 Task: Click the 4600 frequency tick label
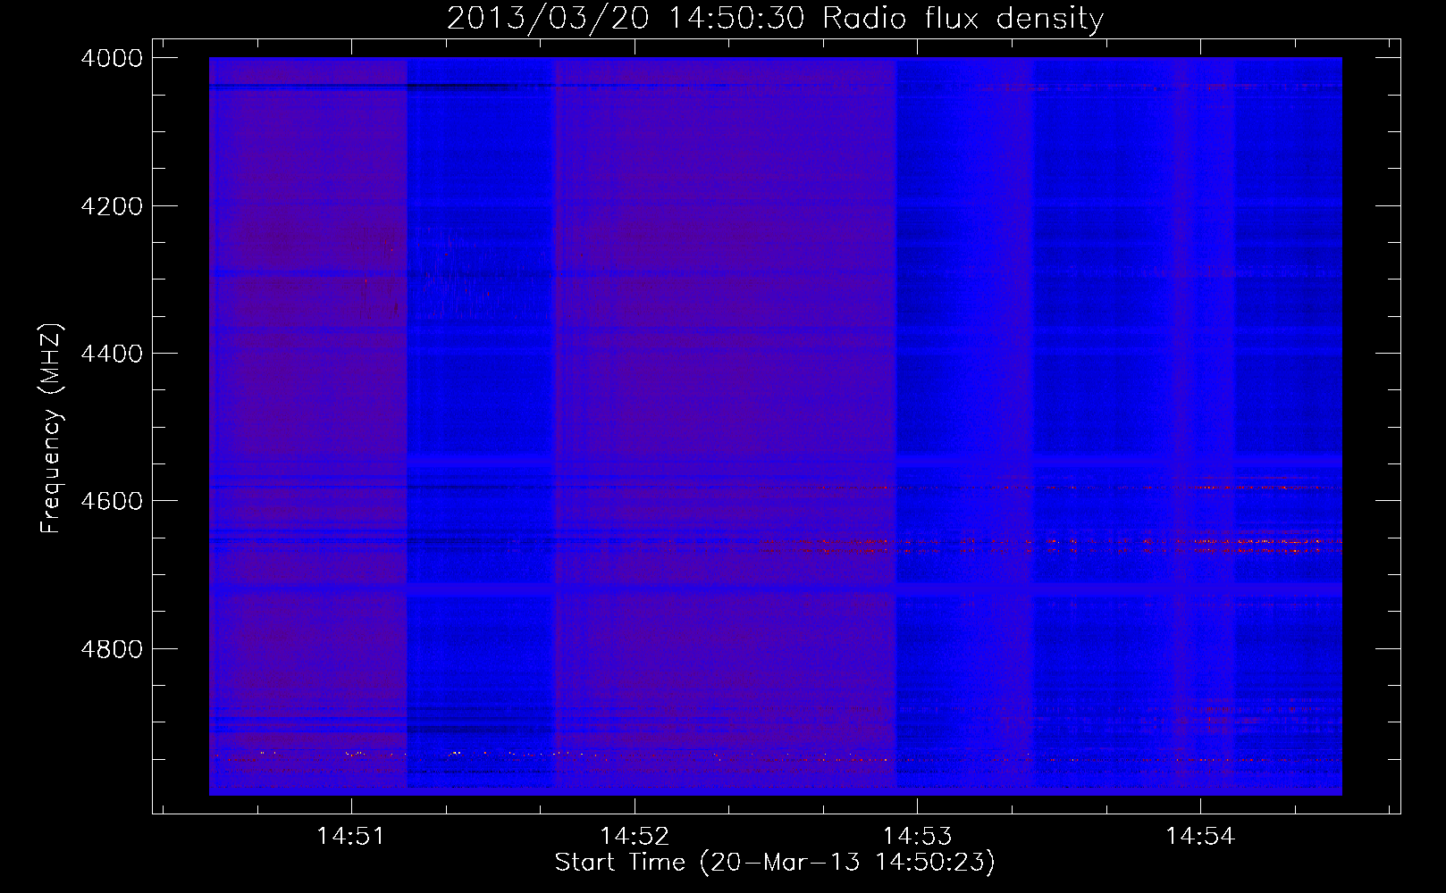[x=112, y=501]
